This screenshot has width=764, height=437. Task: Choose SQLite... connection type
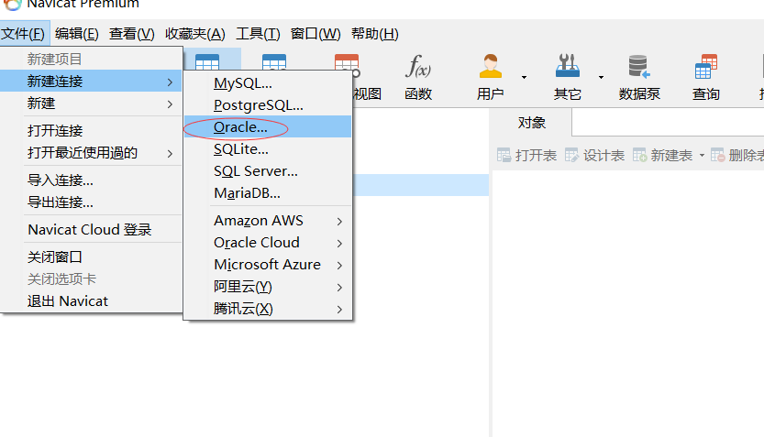point(268,149)
